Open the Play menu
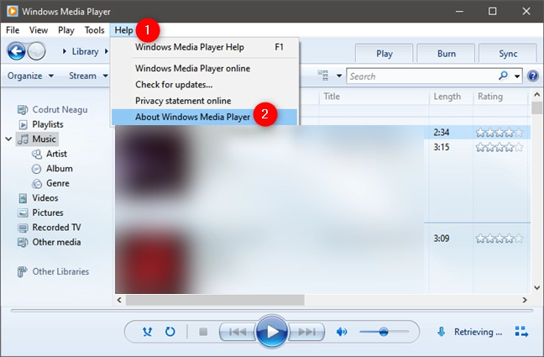This screenshot has height=357, width=544. coord(66,30)
